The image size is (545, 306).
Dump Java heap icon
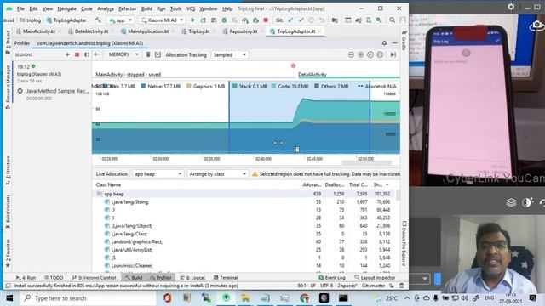coord(158,54)
